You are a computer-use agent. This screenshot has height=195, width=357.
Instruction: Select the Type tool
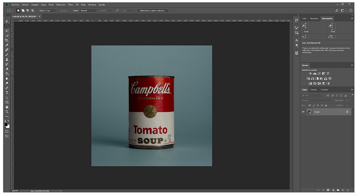tap(7, 93)
